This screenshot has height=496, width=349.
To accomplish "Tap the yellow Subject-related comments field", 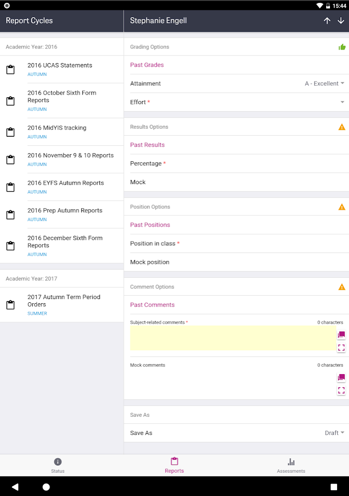I will 233,338.
